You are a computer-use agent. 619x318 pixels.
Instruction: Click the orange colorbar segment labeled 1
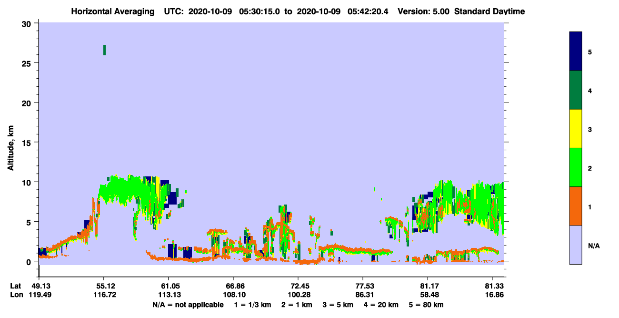(576, 206)
